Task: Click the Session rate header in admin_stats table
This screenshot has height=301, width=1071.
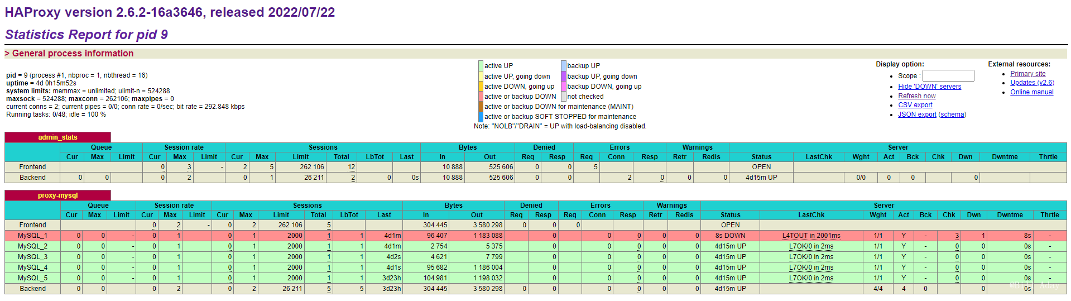Action: [184, 147]
